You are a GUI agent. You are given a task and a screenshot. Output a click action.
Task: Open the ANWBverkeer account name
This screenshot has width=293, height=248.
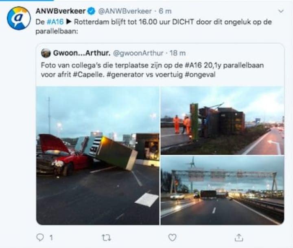(61, 11)
